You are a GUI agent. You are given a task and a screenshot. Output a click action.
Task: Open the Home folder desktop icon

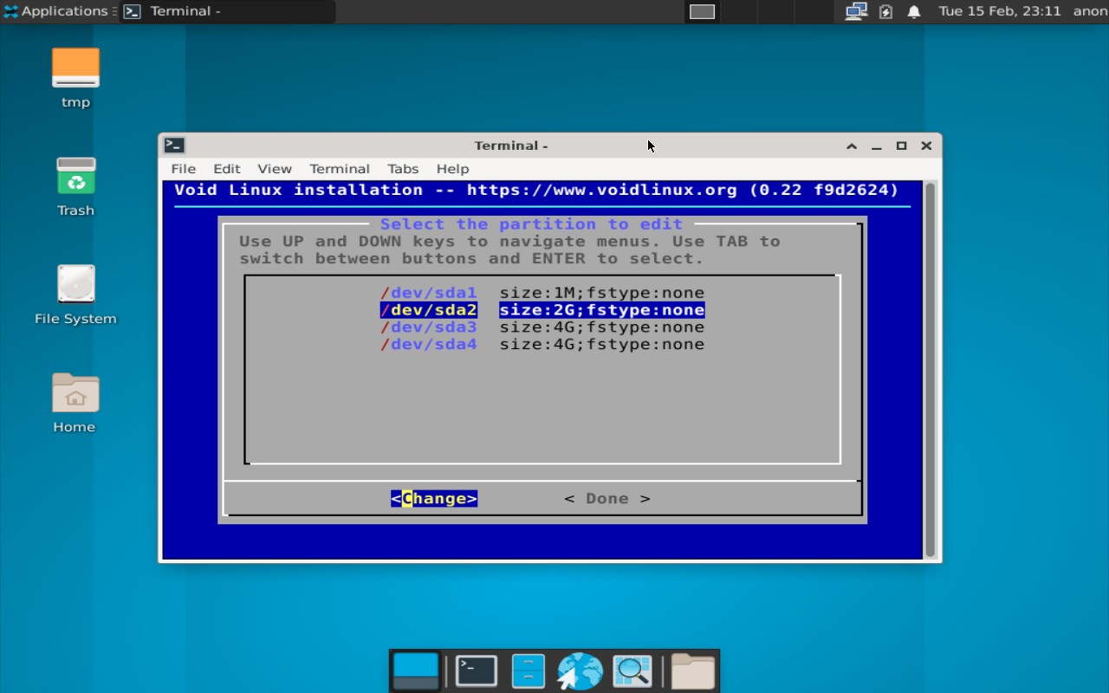[x=75, y=403]
